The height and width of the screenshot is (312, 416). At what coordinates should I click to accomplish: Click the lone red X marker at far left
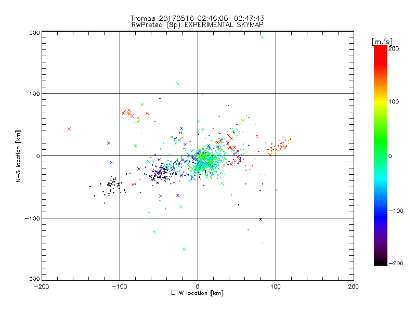[69, 129]
